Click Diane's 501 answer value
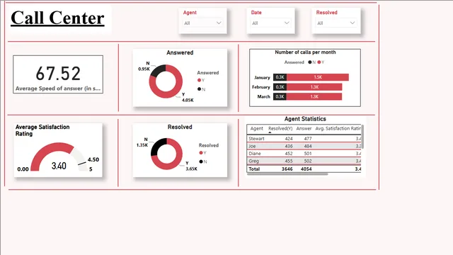 click(308, 154)
